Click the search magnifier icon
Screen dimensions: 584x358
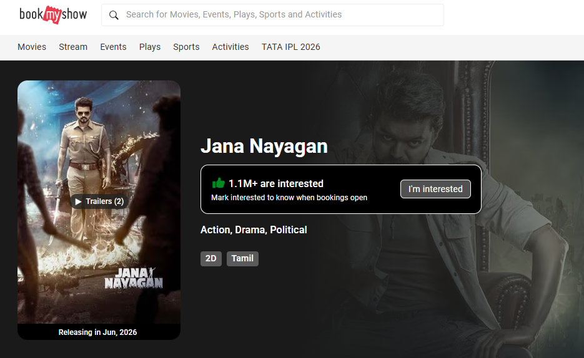pos(114,15)
